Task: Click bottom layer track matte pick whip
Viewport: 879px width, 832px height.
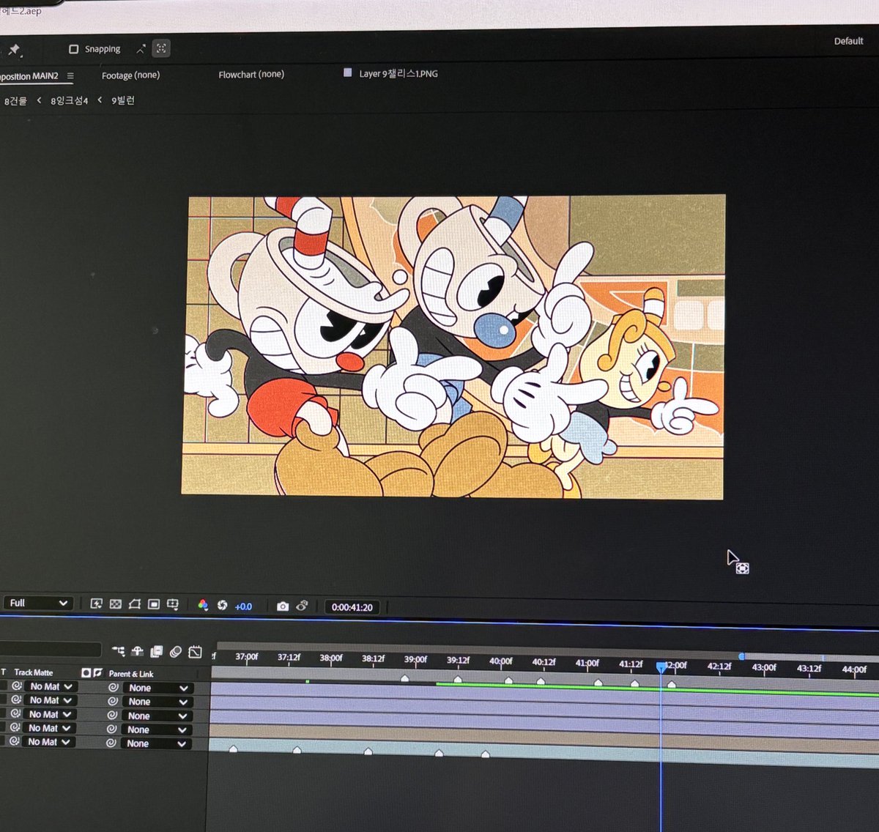Action: click(x=14, y=742)
